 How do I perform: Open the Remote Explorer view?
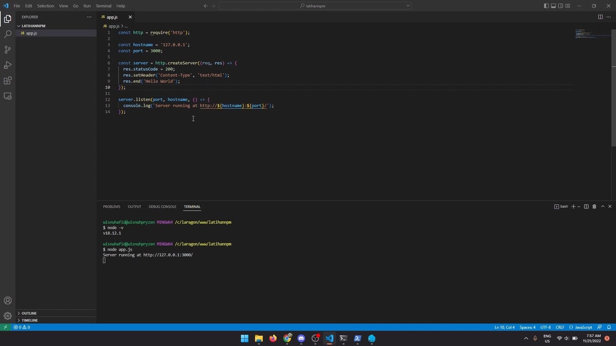click(x=8, y=96)
